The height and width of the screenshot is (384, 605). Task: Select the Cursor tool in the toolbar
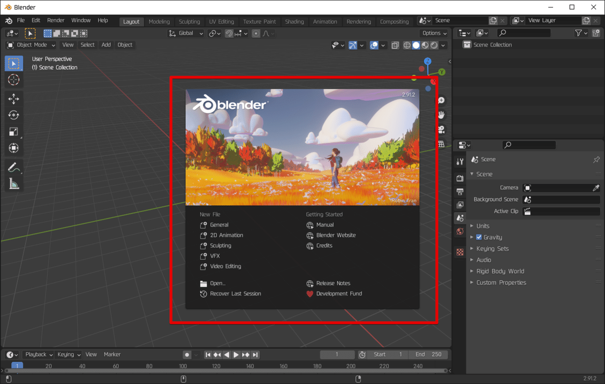point(14,80)
